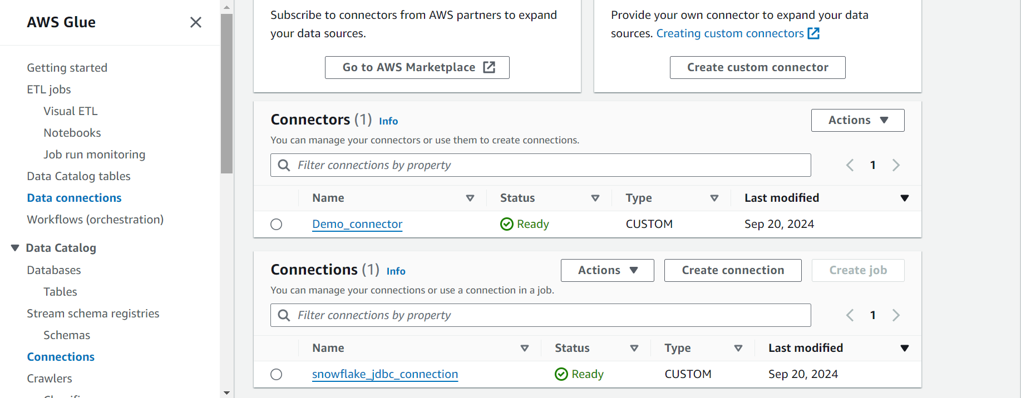
Task: Open Connectors Info link
Action: click(388, 121)
